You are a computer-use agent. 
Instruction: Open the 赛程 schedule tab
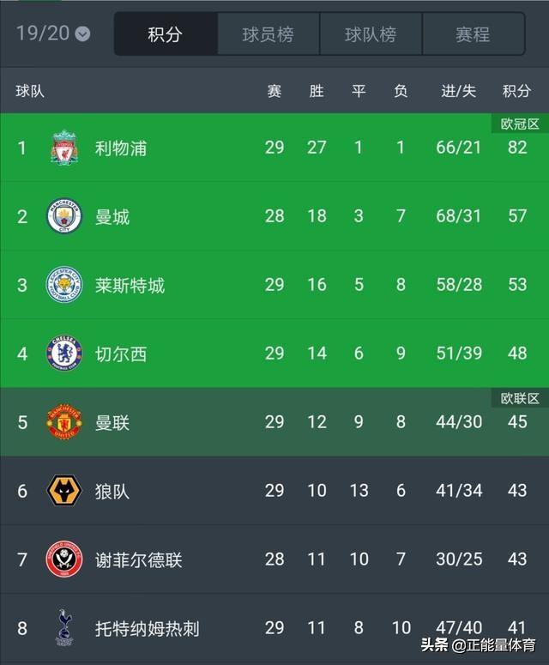click(x=473, y=34)
